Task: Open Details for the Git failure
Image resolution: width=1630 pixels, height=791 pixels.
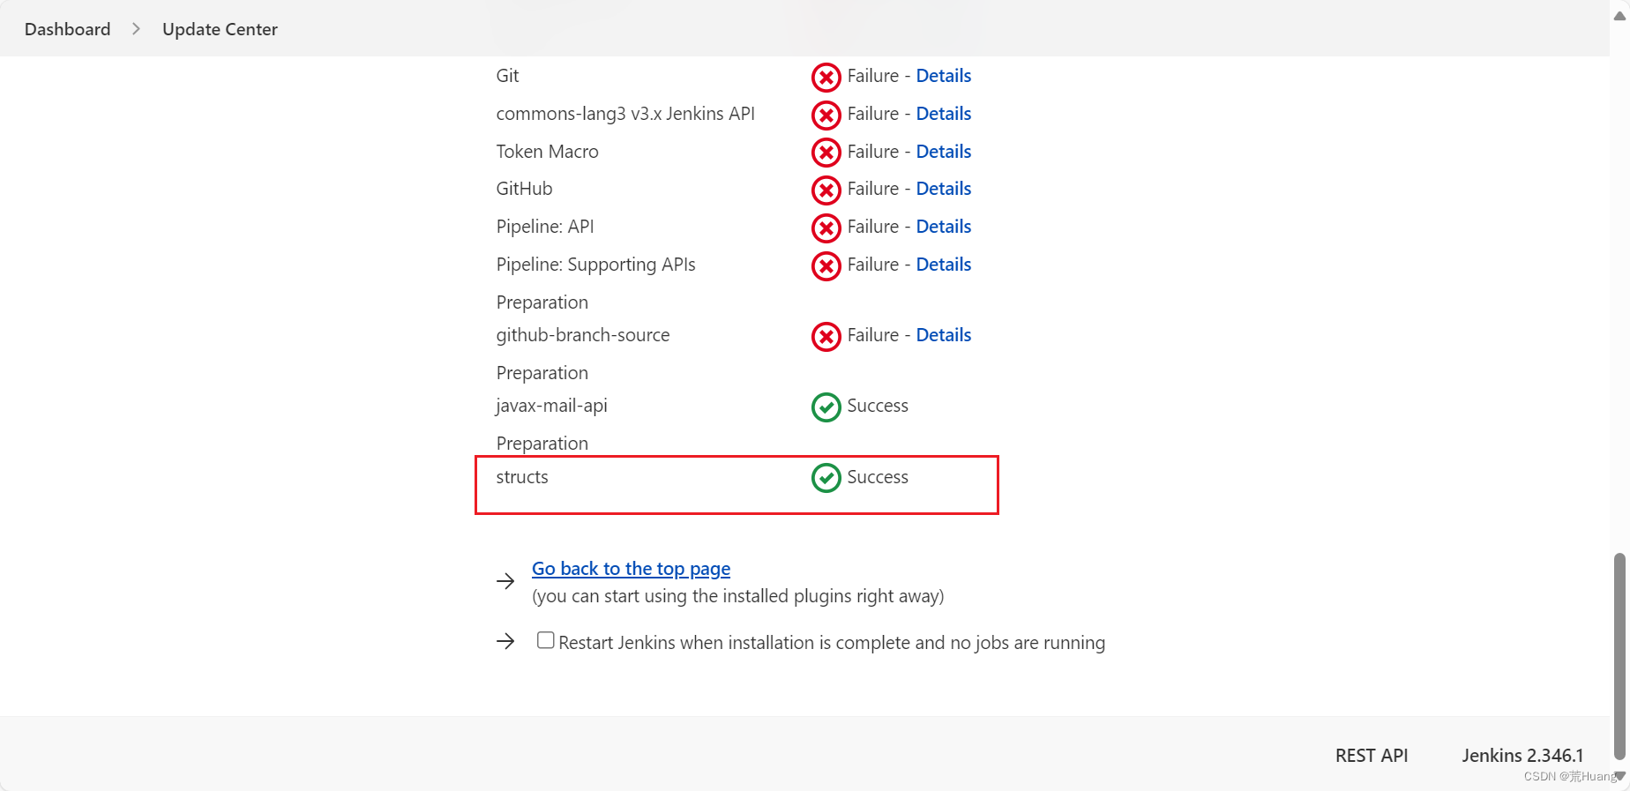Action: coord(943,76)
